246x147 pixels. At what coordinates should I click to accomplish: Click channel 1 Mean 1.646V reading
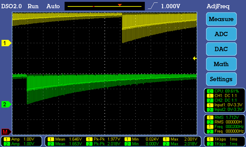pyautogui.click(x=65, y=139)
